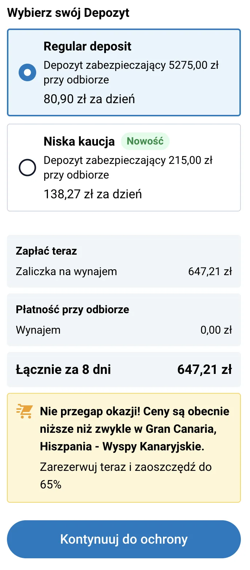
Task: Click the 138,27 zł za dzień price
Action: 92,194
